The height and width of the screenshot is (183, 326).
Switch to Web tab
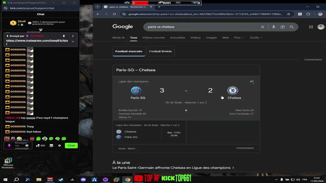225,38
